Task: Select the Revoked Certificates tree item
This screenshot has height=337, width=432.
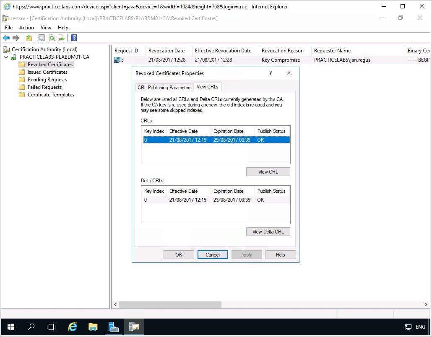Action: tap(50, 65)
